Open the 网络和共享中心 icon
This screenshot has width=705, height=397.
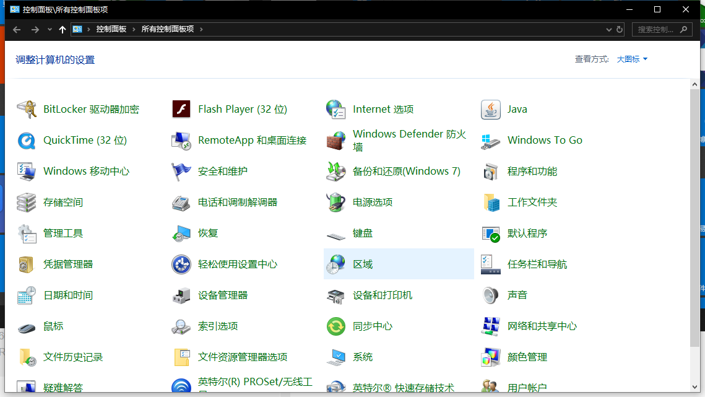pos(491,327)
